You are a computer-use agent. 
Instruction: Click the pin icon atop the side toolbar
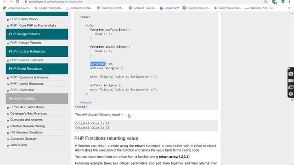pyautogui.click(x=289, y=69)
